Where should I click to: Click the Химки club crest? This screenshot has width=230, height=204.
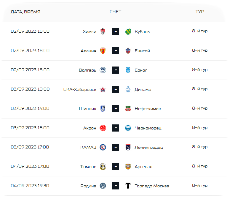coord(103,31)
